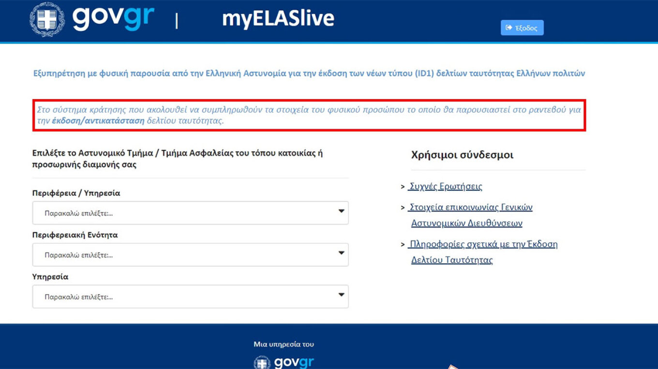The image size is (658, 369).
Task: Click the Greek national emblem in header
Action: 47,19
